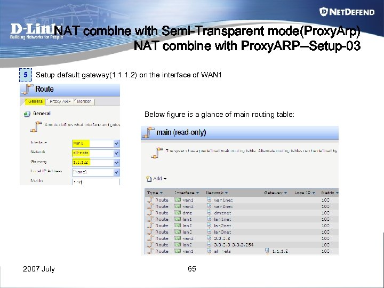Switch to the General tab in Route

pyautogui.click(x=35, y=101)
